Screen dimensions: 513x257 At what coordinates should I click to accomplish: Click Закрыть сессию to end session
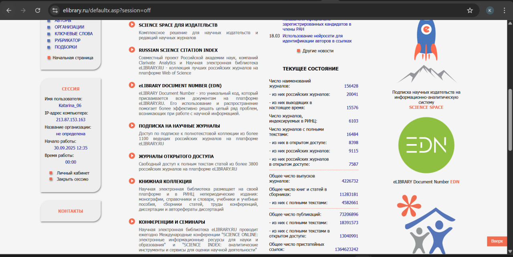coord(72,179)
